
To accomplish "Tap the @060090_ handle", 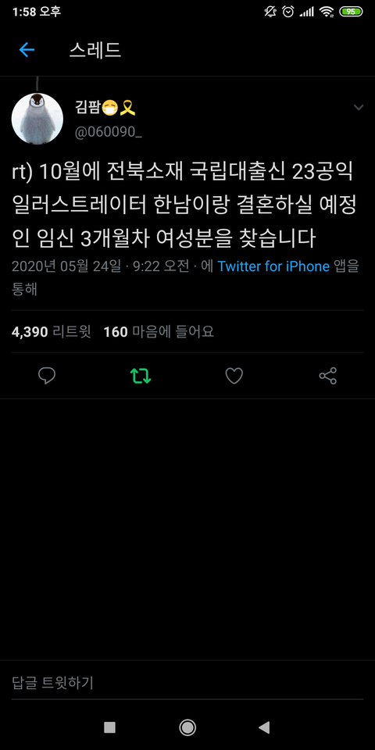I will (108, 132).
